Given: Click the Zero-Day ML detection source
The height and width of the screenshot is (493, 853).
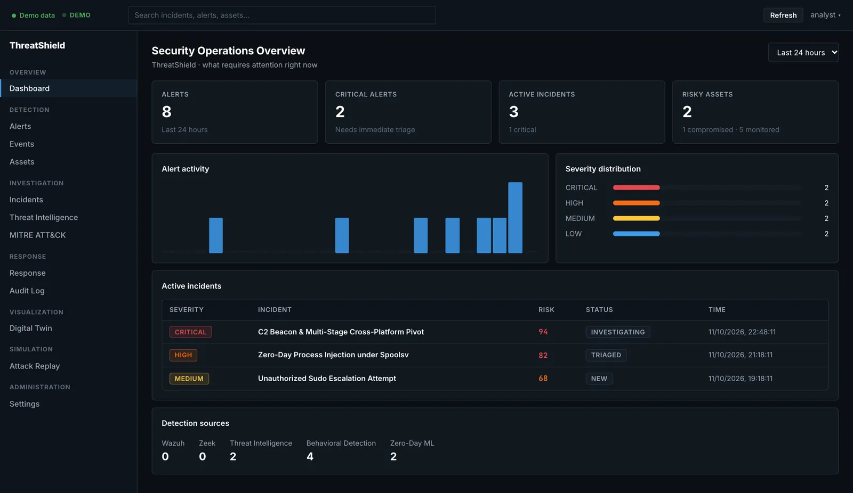Looking at the screenshot, I should pos(412,450).
